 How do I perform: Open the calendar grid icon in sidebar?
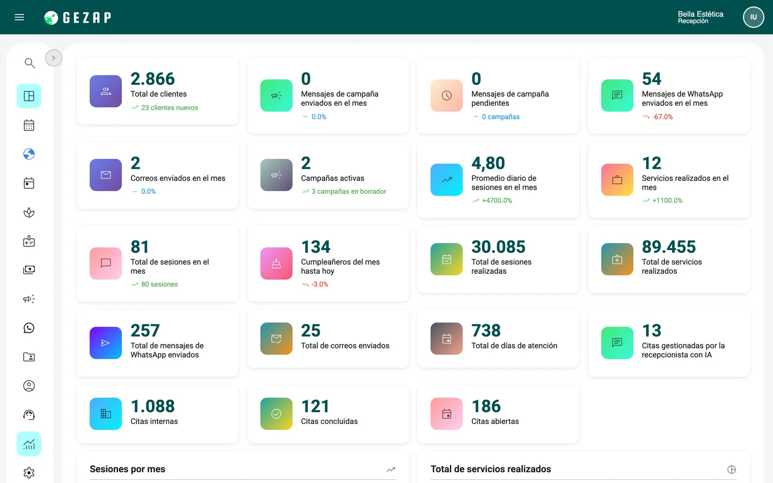(29, 125)
